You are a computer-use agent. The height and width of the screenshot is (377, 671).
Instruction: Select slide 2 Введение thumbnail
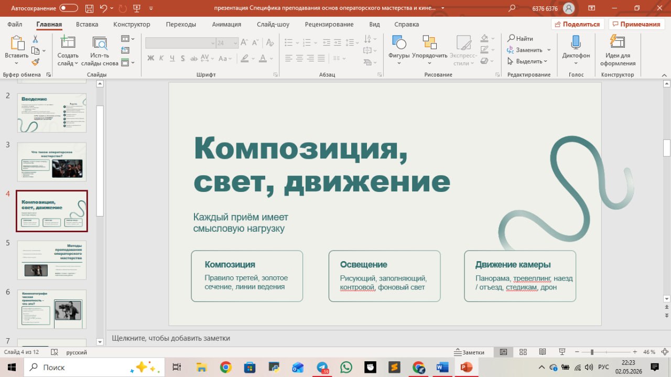(52, 113)
